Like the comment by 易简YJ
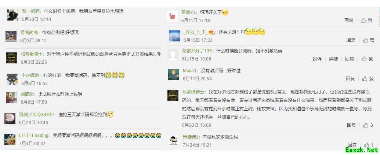The width and height of the screenshot is (380, 155). [366, 21]
